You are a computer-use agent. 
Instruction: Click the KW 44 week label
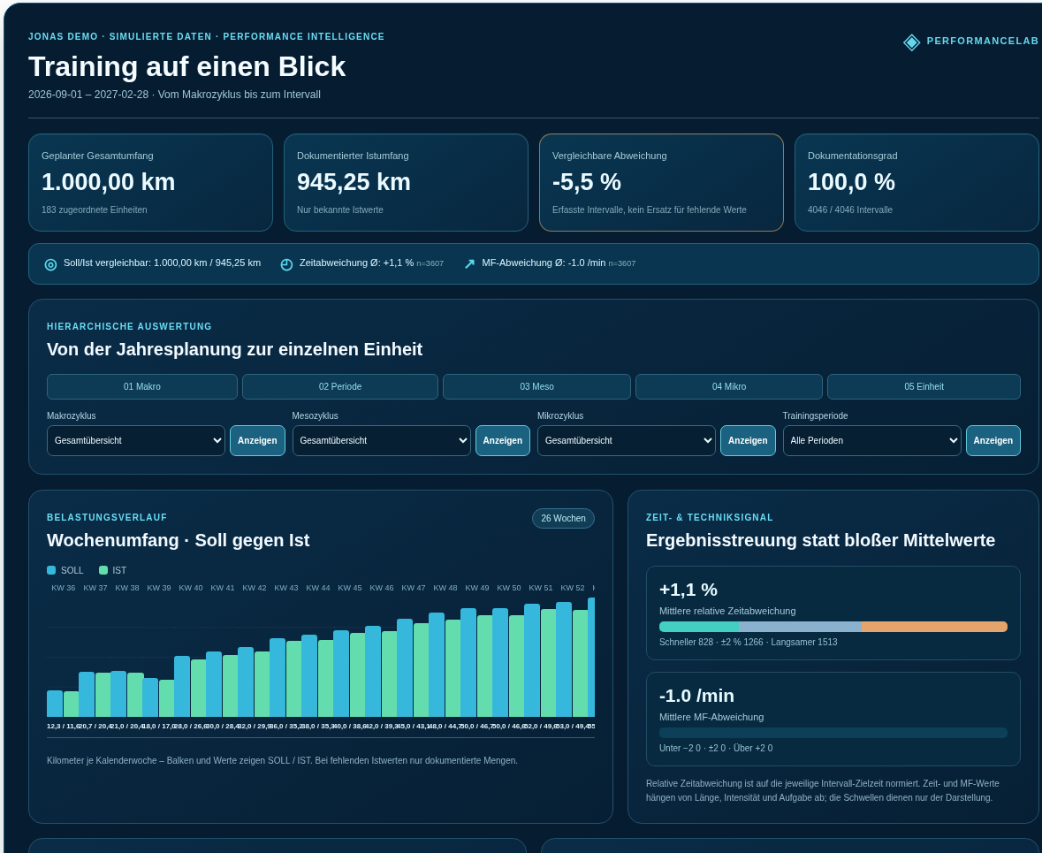pyautogui.click(x=317, y=589)
